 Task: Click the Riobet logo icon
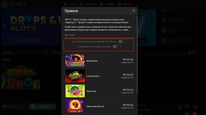[5, 4]
